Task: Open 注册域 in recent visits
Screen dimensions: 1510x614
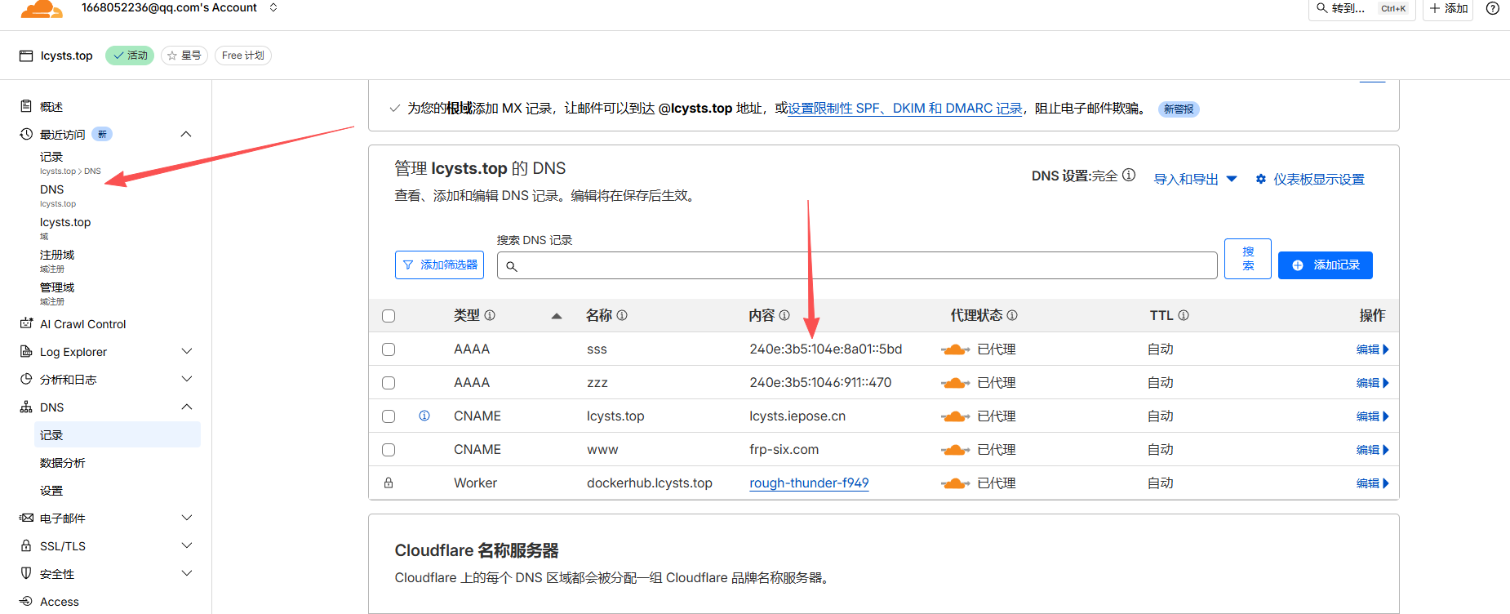Action: click(57, 260)
